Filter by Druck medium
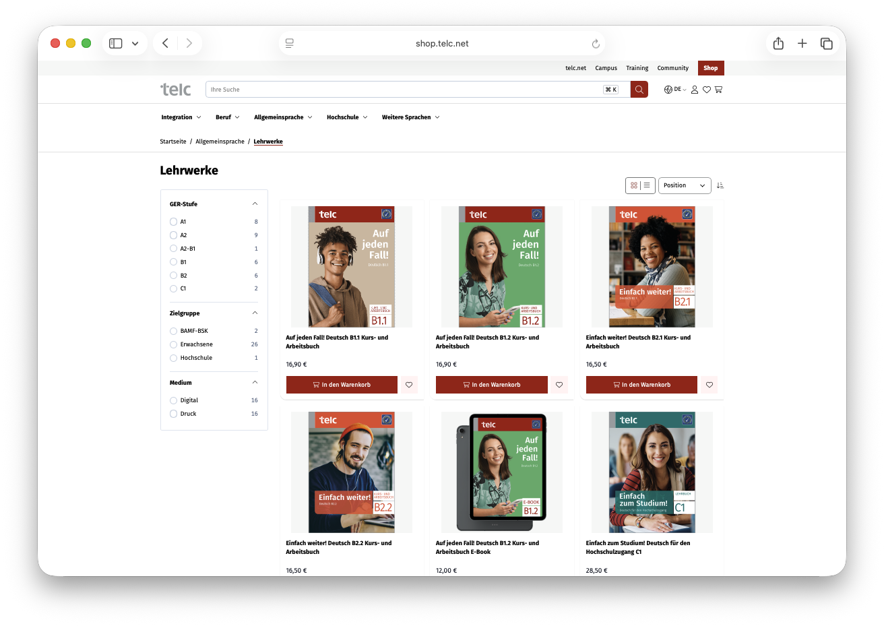884x626 pixels. (x=173, y=414)
